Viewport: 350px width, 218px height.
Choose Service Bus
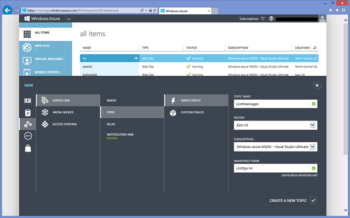pyautogui.click(x=68, y=100)
